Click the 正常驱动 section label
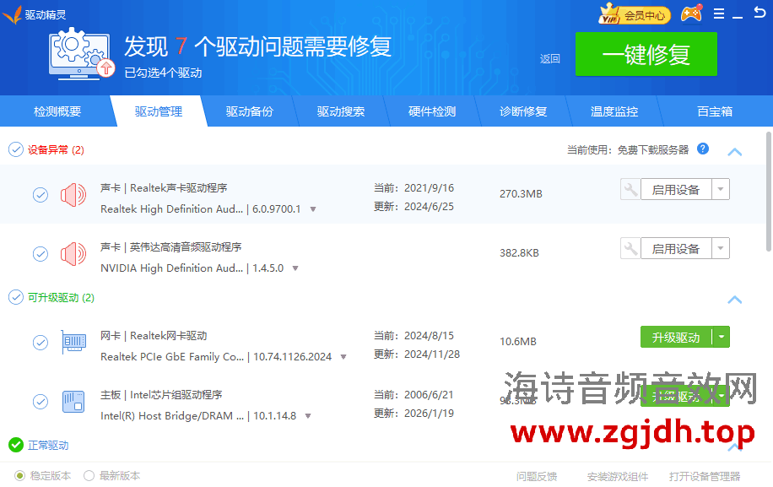773x487 pixels. 48,445
